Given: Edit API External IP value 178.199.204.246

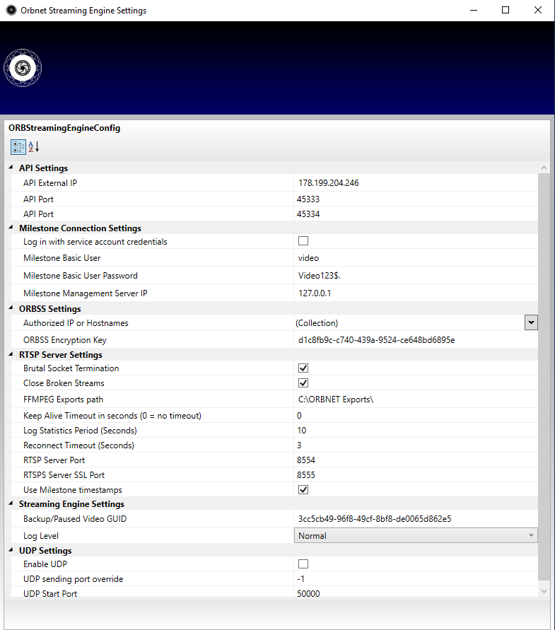Looking at the screenshot, I should click(x=416, y=183).
